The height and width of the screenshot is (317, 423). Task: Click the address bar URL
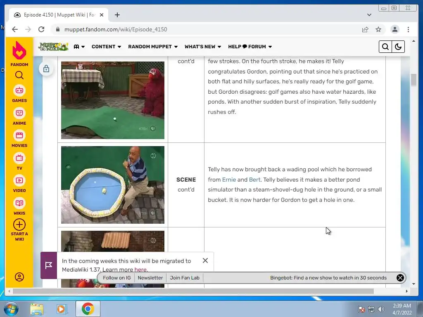(x=116, y=29)
